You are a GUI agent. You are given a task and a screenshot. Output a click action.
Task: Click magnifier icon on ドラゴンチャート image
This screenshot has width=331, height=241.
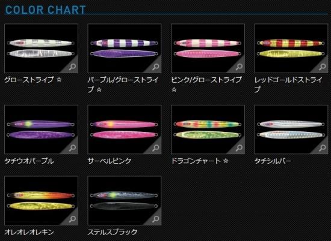[x=239, y=148]
